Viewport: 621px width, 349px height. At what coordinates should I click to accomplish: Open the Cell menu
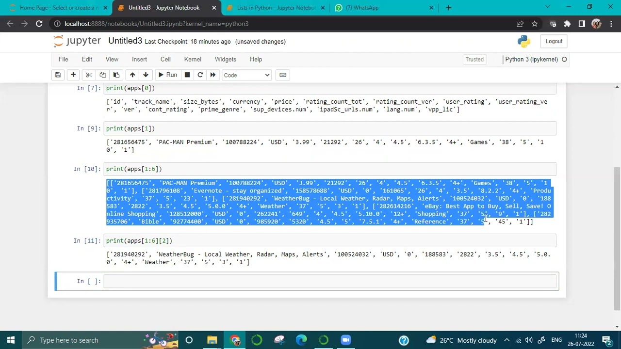[x=165, y=59]
